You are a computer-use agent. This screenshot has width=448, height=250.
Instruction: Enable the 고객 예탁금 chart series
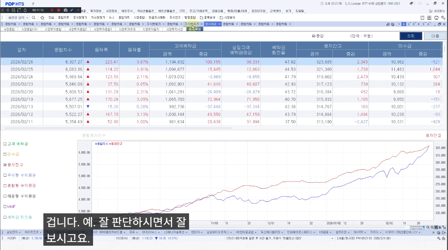5,144
